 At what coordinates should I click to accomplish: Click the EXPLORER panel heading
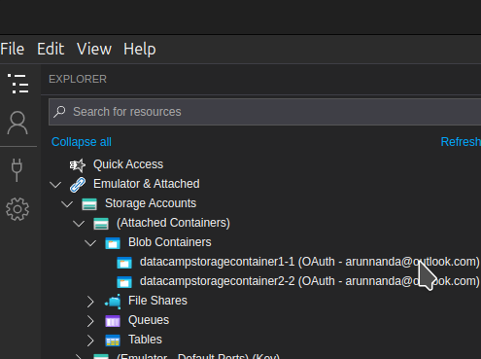78,79
